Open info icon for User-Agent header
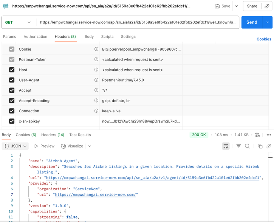This screenshot has height=222, width=274. (96, 80)
